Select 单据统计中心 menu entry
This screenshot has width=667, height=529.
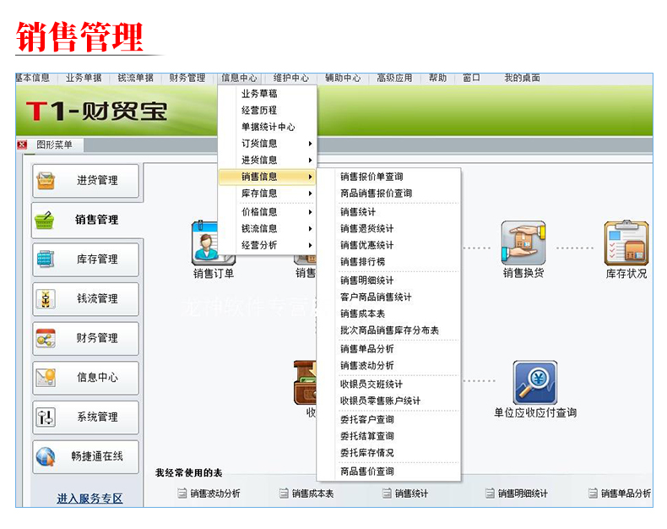point(267,127)
